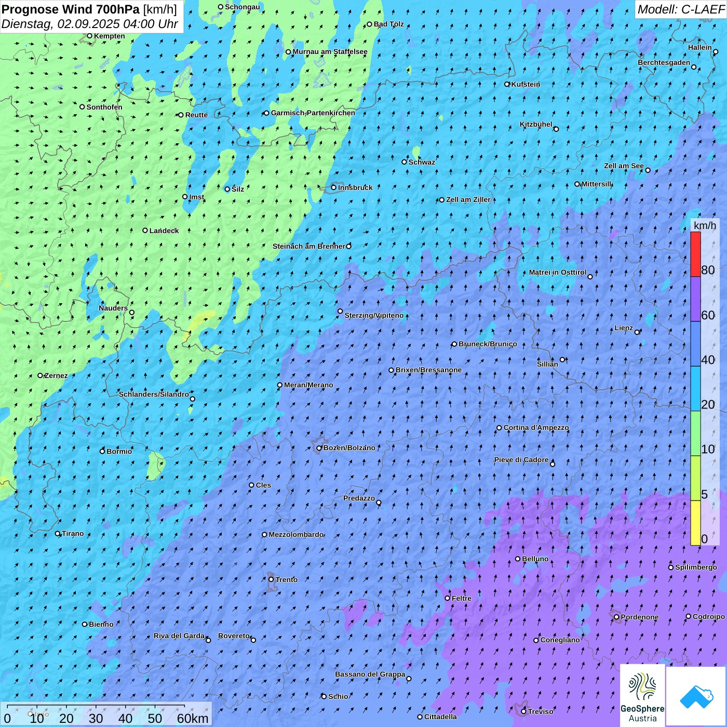Click the purple 60–80 km/h legend color
The height and width of the screenshot is (727, 727).
695,299
